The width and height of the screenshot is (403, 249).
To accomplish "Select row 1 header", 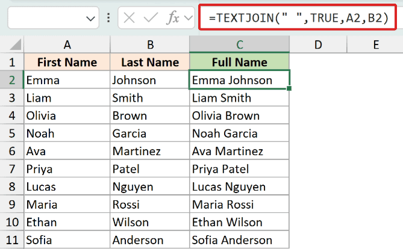I will pyautogui.click(x=12, y=62).
